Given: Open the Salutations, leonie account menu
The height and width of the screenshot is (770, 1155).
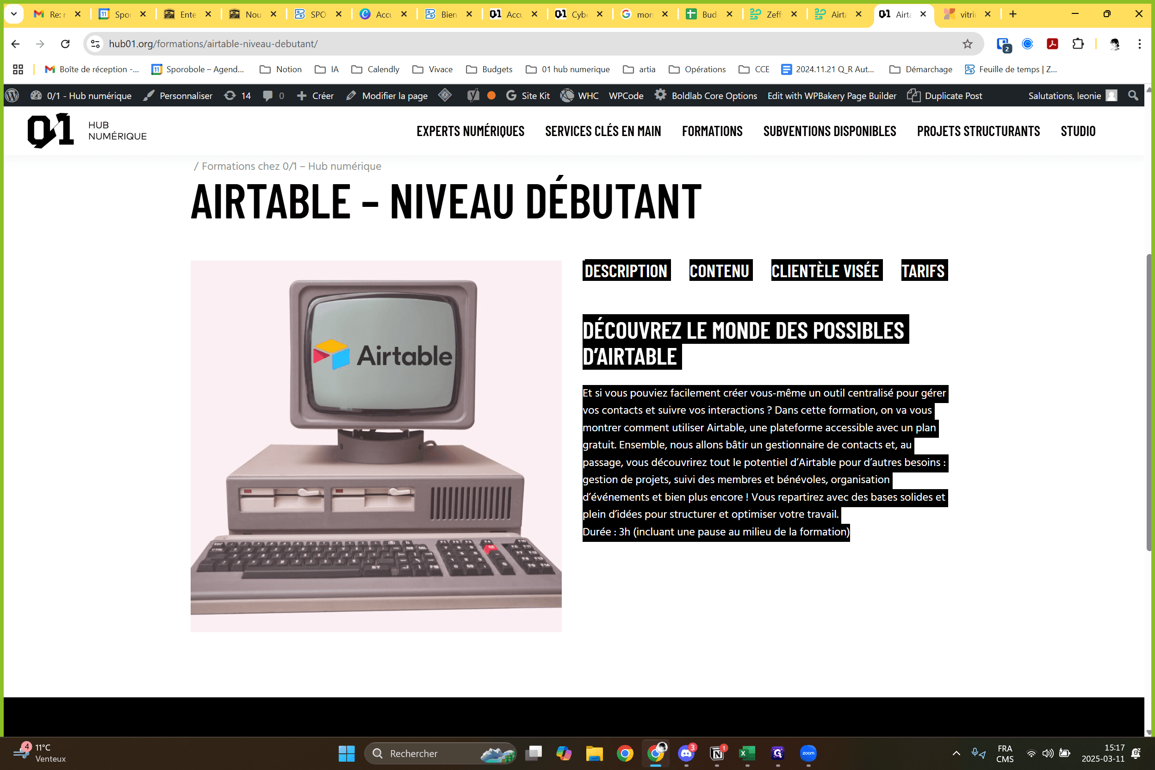Looking at the screenshot, I should pyautogui.click(x=1073, y=95).
